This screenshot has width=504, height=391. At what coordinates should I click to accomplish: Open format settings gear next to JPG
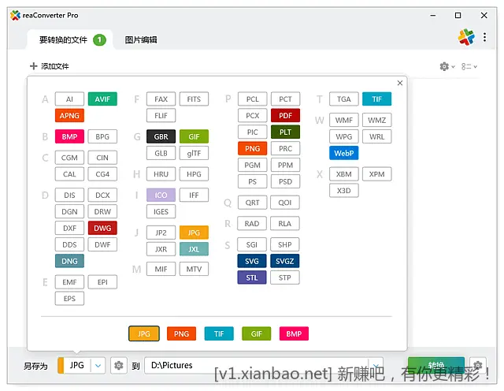[119, 366]
